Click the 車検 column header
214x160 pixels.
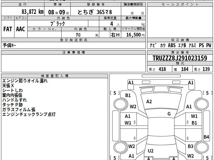tap(58, 5)
